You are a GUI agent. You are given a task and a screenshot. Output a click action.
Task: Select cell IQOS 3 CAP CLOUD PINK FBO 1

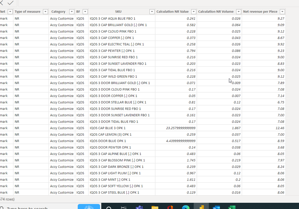point(122,31)
